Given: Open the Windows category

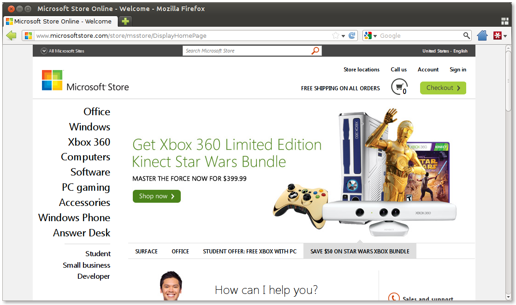Looking at the screenshot, I should click(x=89, y=127).
